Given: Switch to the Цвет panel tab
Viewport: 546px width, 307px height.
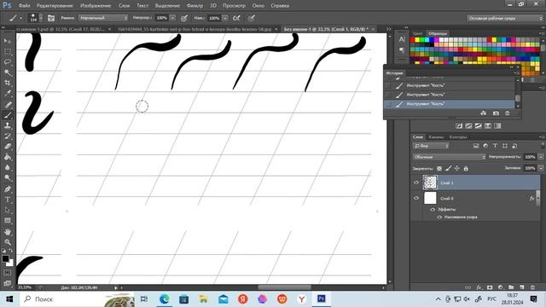Looking at the screenshot, I should tap(417, 33).
